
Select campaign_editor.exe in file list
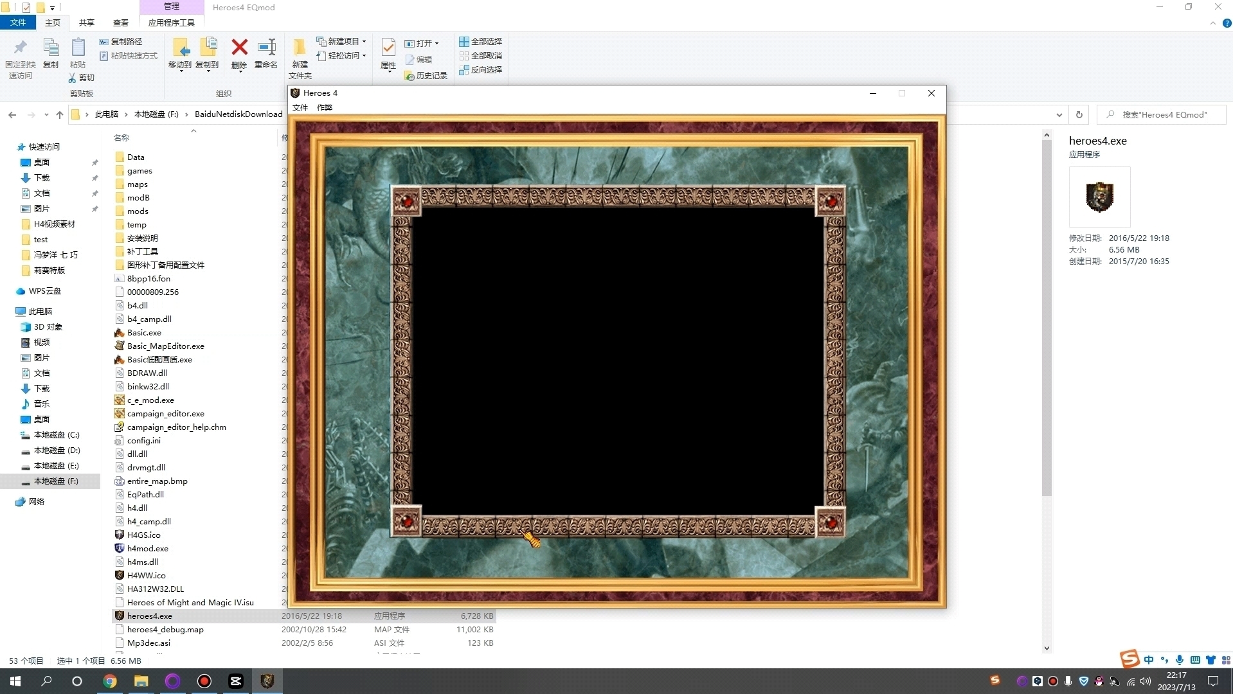pos(165,414)
